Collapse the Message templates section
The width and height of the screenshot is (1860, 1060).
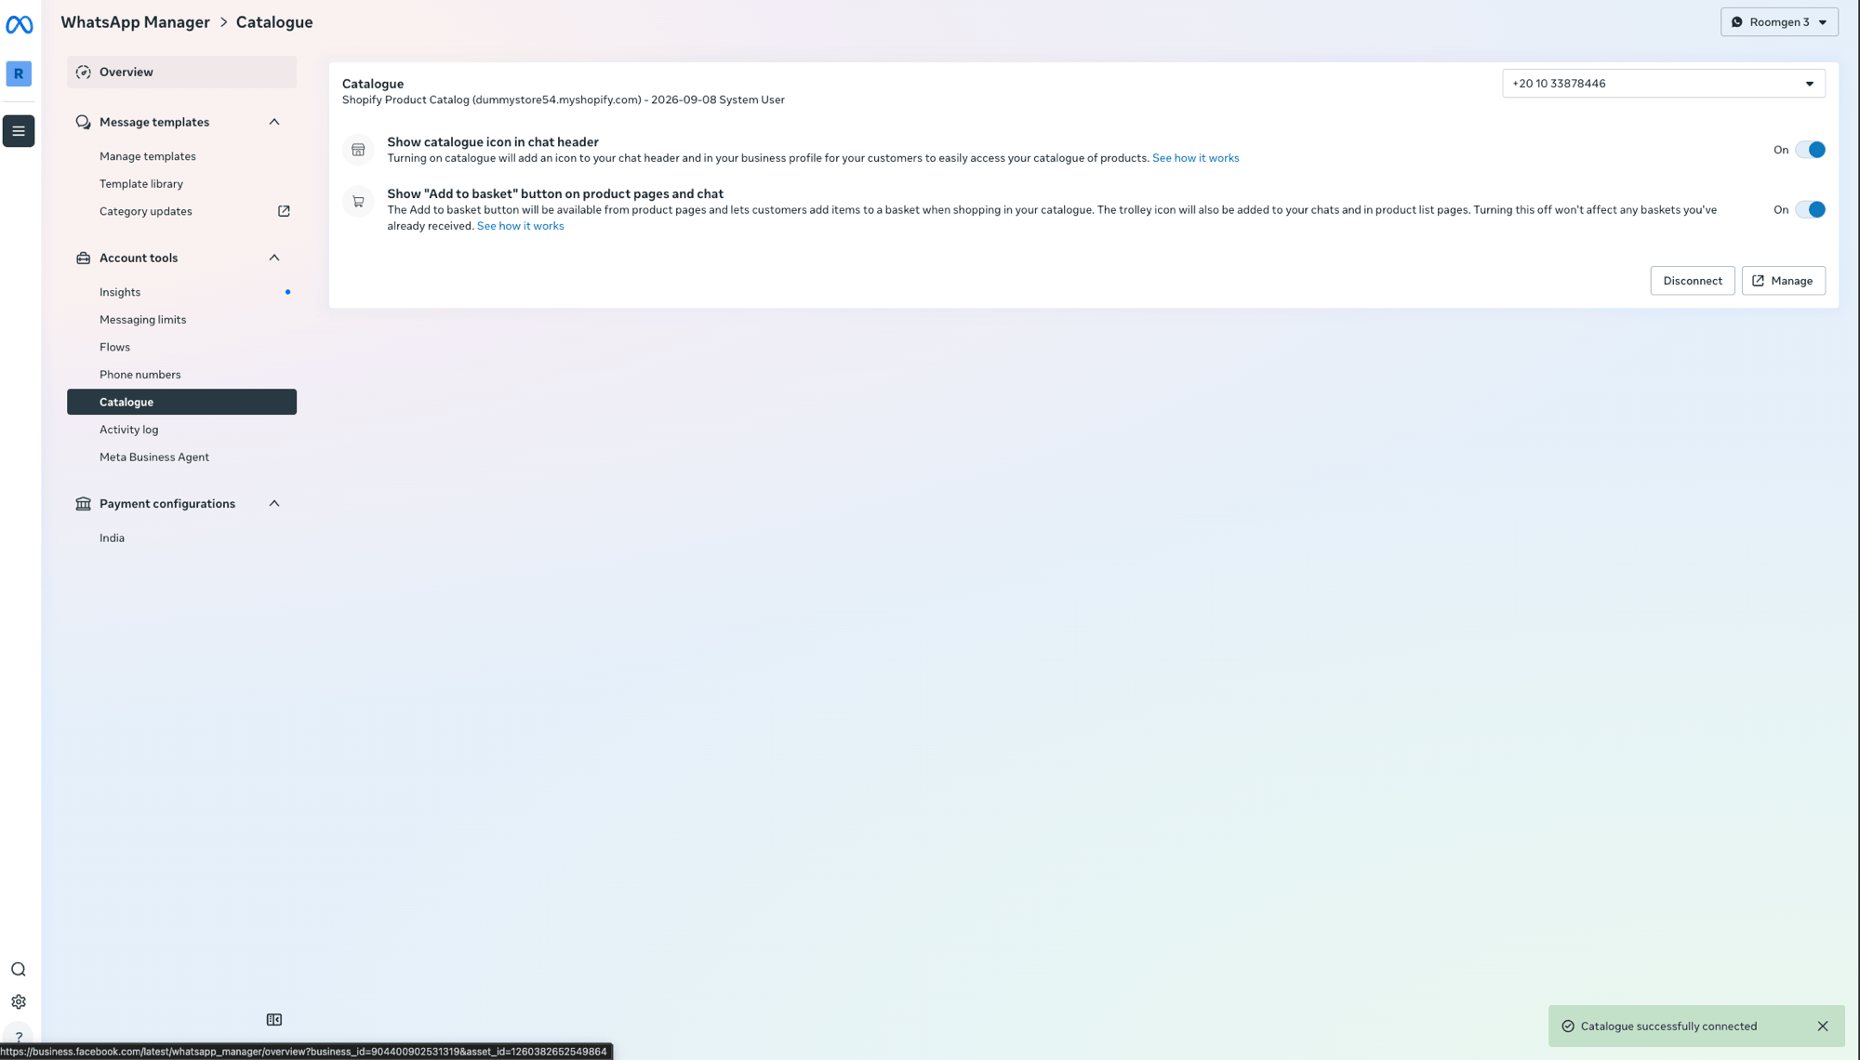coord(274,122)
